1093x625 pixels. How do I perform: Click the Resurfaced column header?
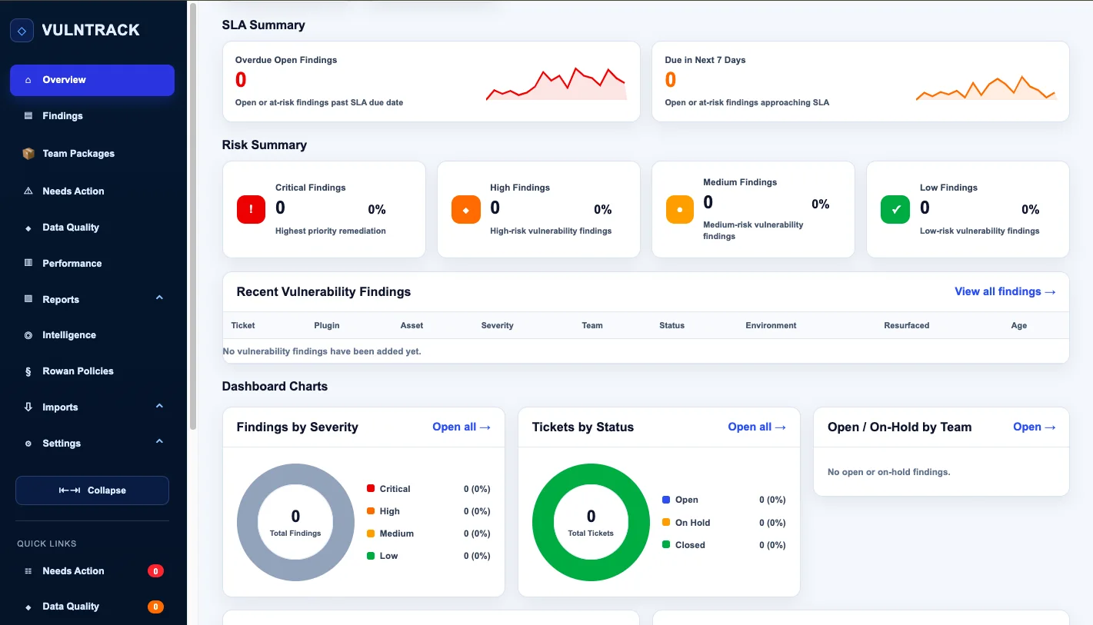click(x=907, y=325)
